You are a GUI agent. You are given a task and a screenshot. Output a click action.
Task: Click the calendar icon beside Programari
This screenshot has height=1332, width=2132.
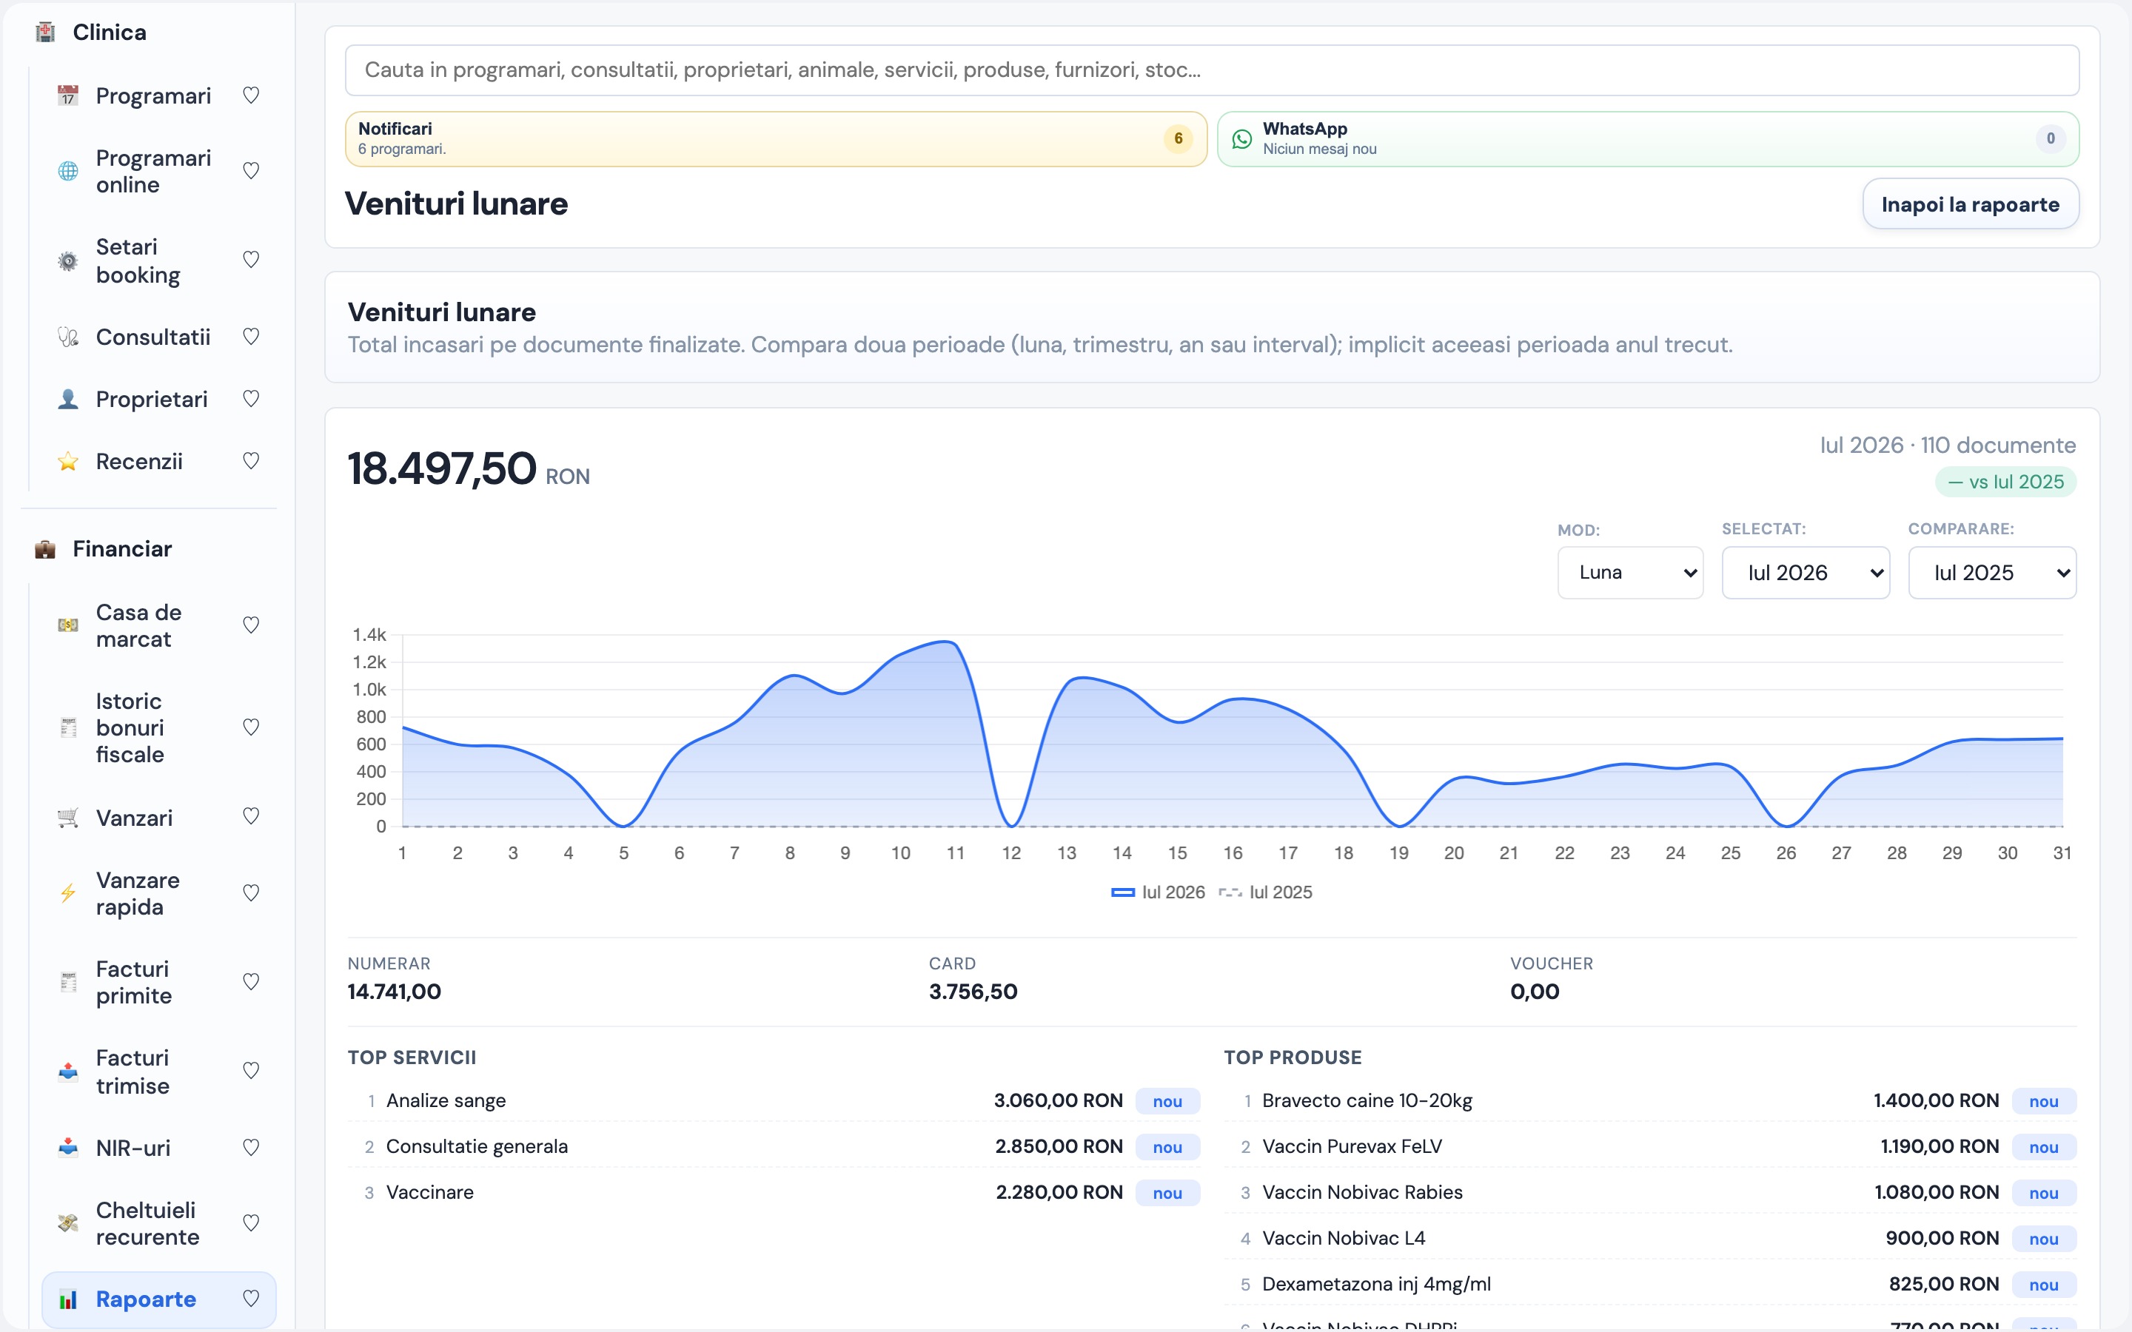tap(68, 95)
